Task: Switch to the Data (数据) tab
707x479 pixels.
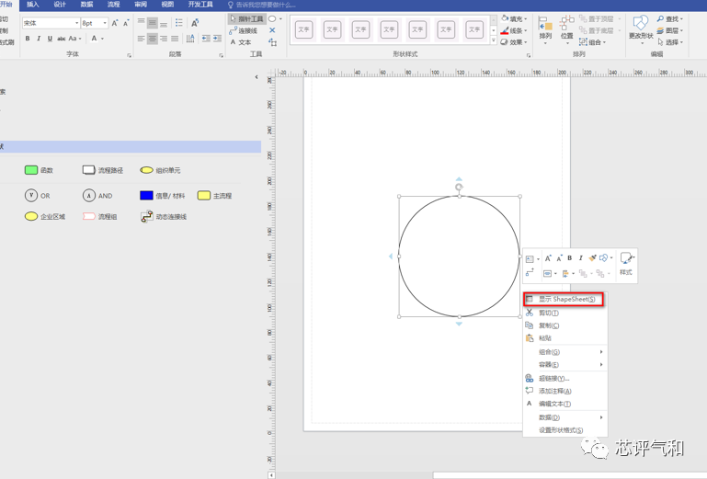Action: point(86,5)
